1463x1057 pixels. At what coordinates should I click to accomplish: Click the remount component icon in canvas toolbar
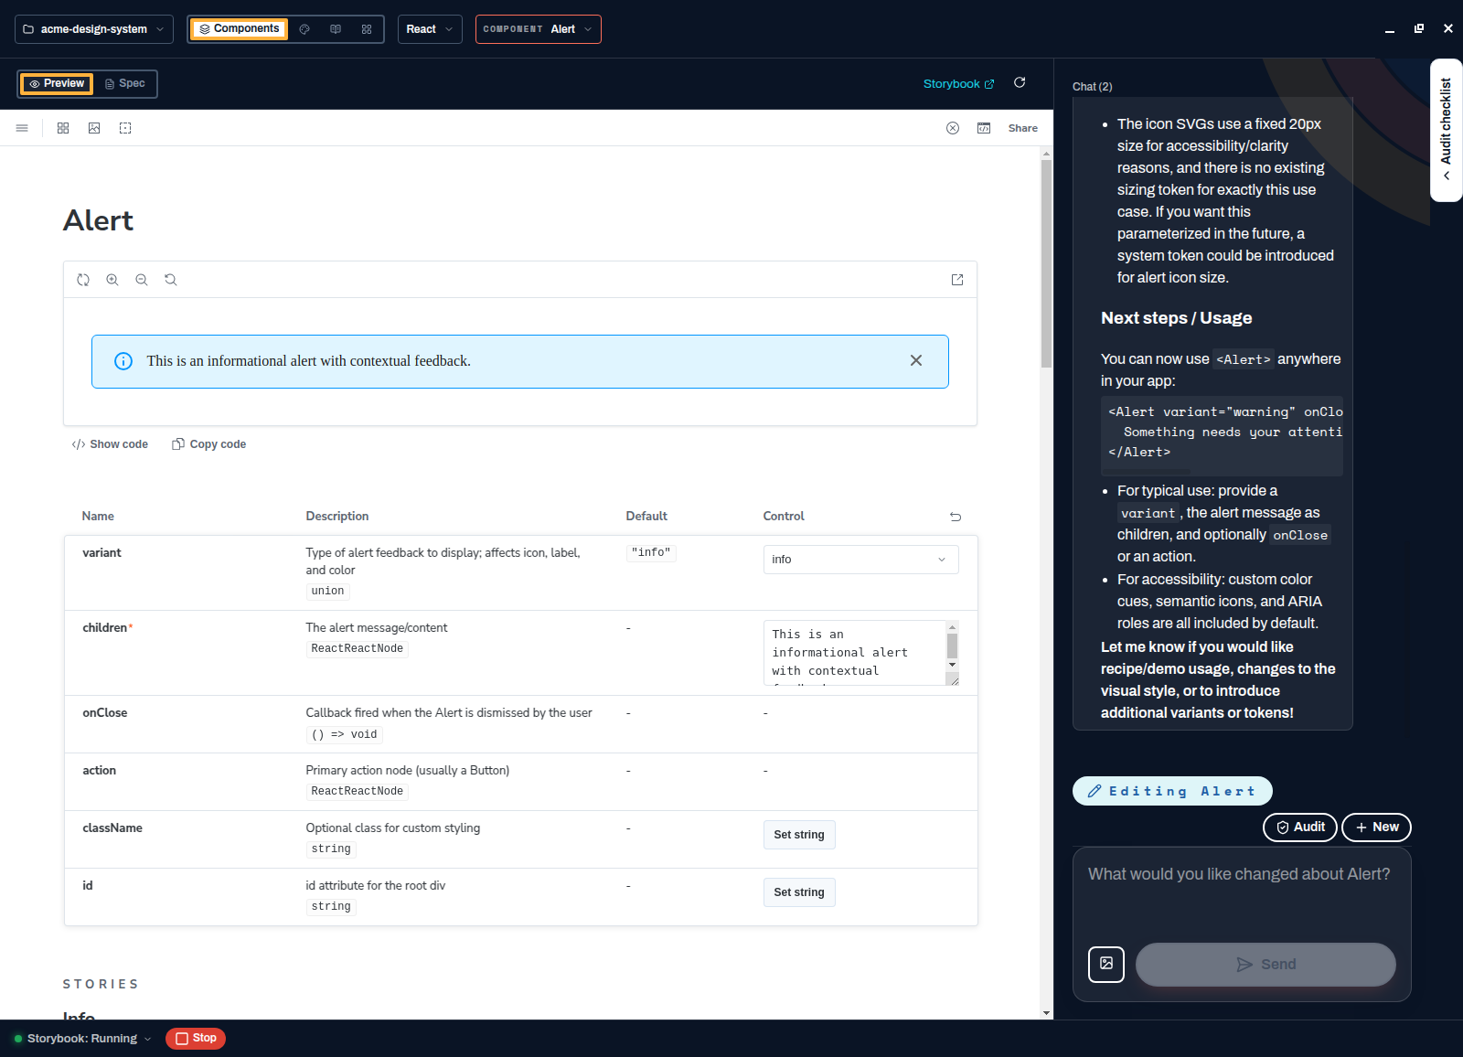coord(83,280)
